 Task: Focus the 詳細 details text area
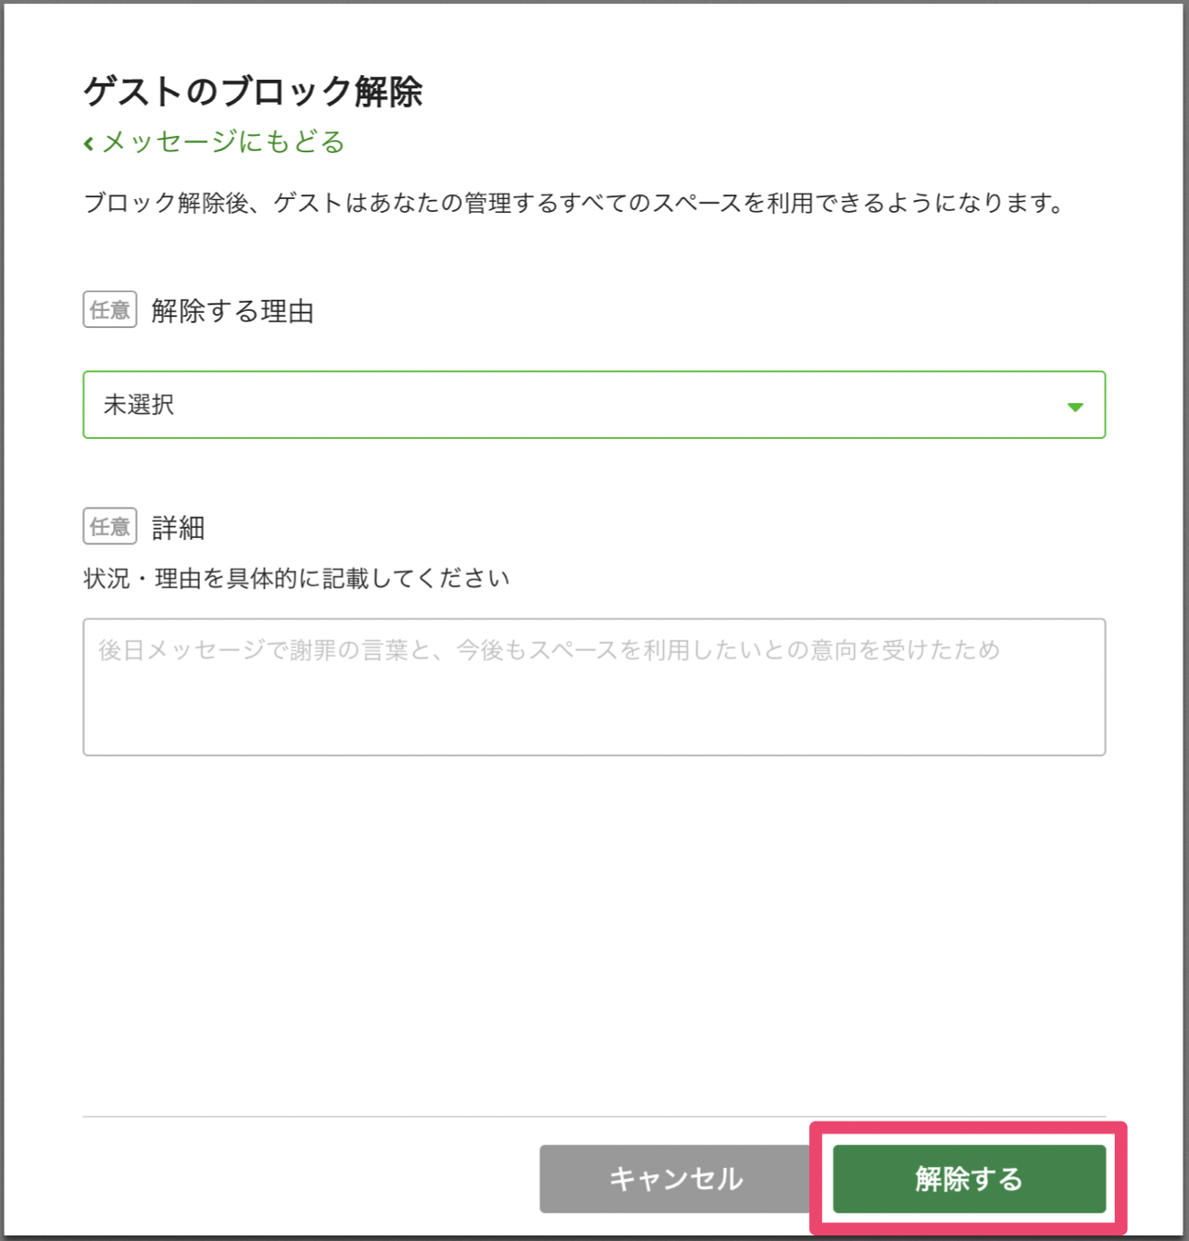(593, 704)
